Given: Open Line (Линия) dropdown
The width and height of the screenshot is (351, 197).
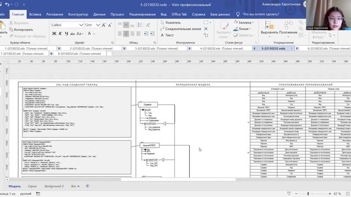Looking at the screenshot, I should pyautogui.click(x=242, y=29).
